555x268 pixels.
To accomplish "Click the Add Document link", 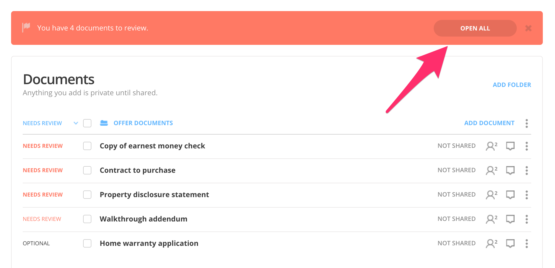I will (x=489, y=123).
